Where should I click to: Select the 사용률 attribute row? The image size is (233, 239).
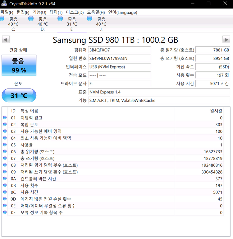click(113, 145)
